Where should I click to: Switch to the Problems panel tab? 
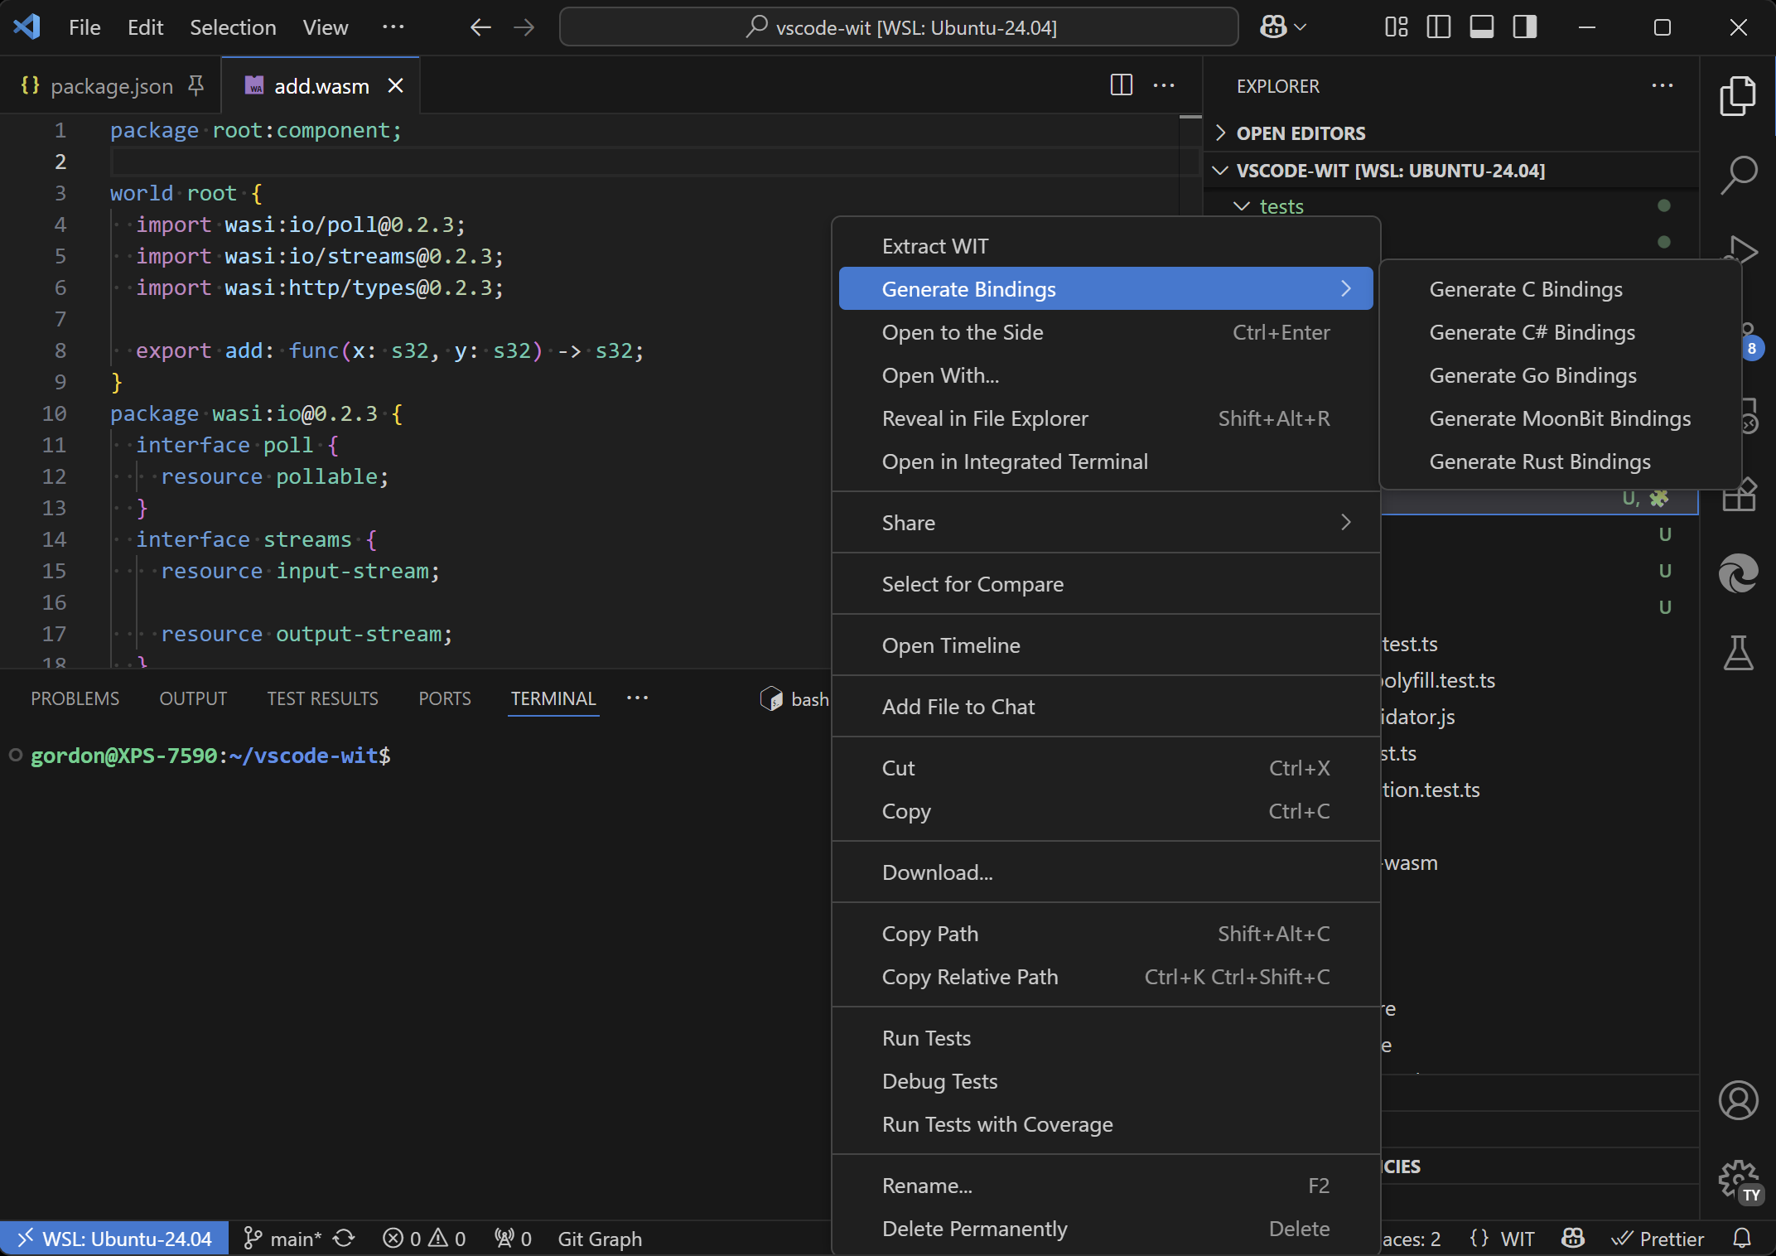tap(75, 698)
